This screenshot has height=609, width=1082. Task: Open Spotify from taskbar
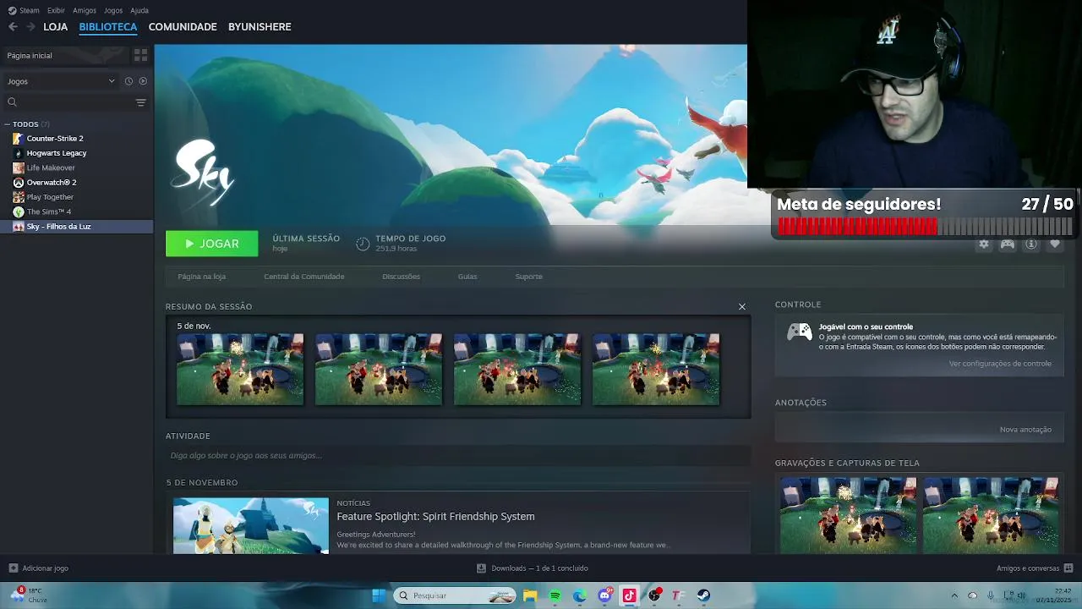tap(555, 595)
